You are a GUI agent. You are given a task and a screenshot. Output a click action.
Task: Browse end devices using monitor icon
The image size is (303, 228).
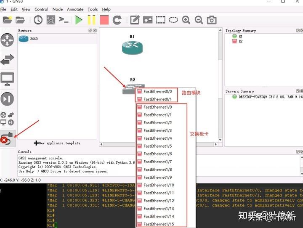(x=7, y=79)
